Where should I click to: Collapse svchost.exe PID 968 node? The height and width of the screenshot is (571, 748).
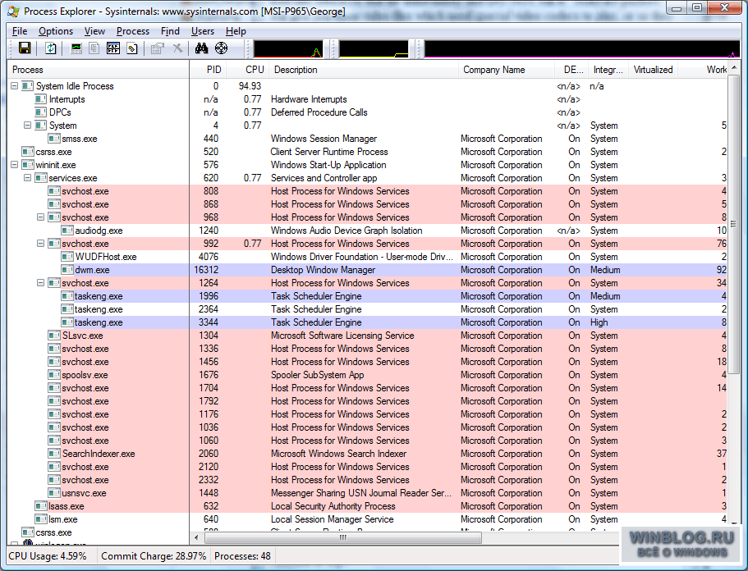41,217
